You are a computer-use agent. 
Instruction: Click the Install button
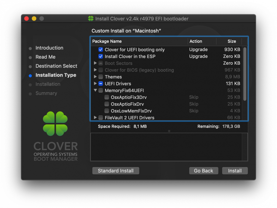pyautogui.click(x=235, y=171)
